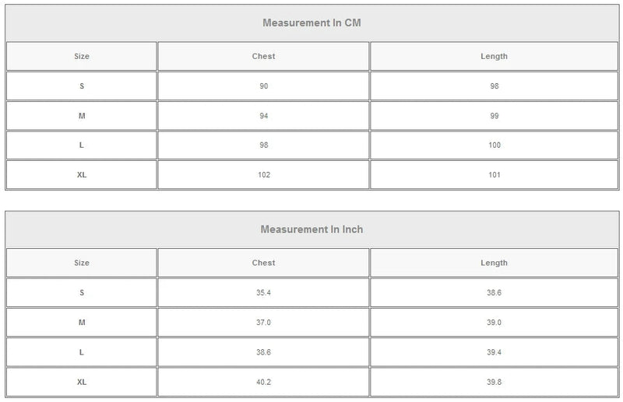
Task: Click the chest value 40.2 cell
Action: [x=263, y=382]
